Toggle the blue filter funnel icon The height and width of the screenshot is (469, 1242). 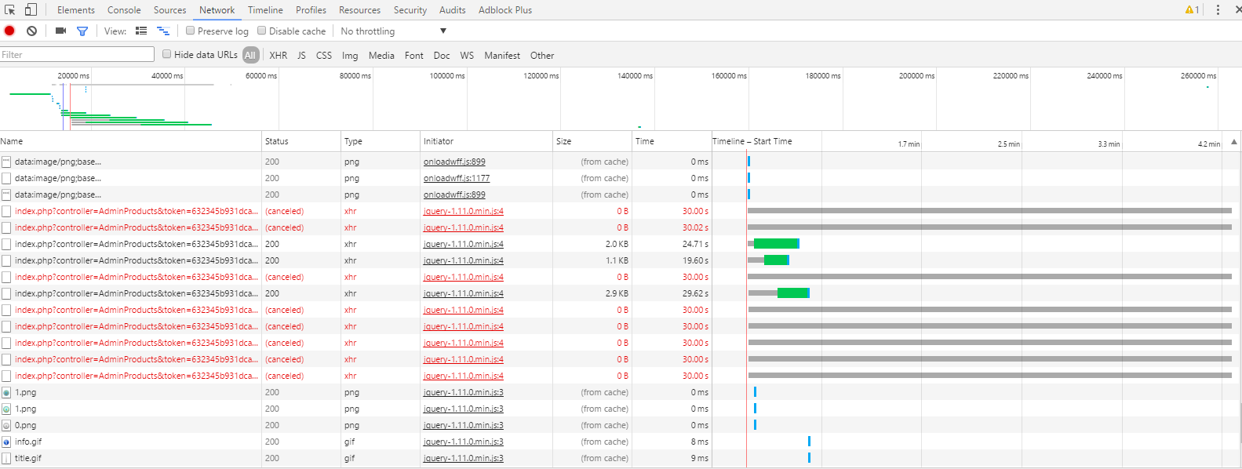click(82, 31)
